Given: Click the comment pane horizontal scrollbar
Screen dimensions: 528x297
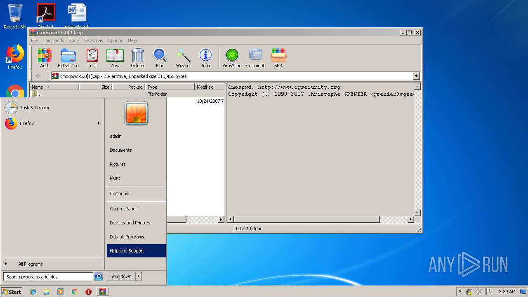Looking at the screenshot, I should (x=306, y=219).
